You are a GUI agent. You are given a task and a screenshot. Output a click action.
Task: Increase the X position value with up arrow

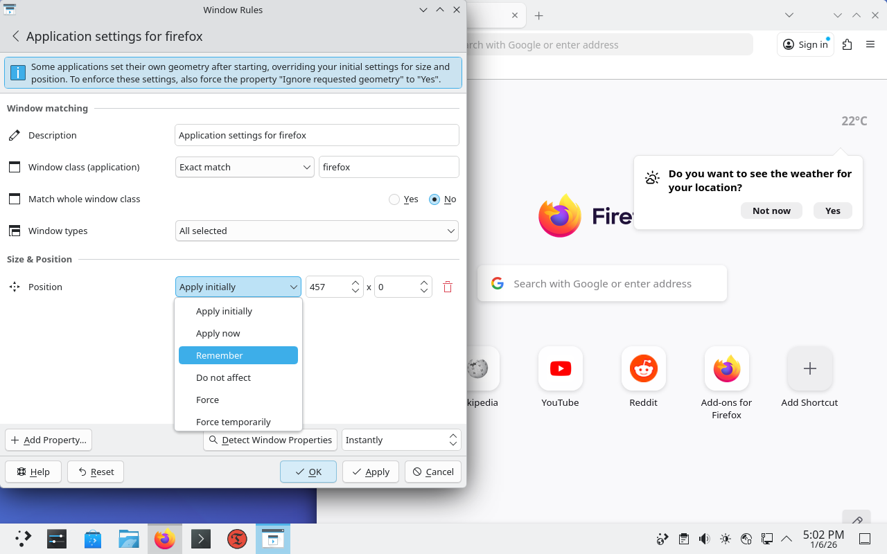coord(355,283)
